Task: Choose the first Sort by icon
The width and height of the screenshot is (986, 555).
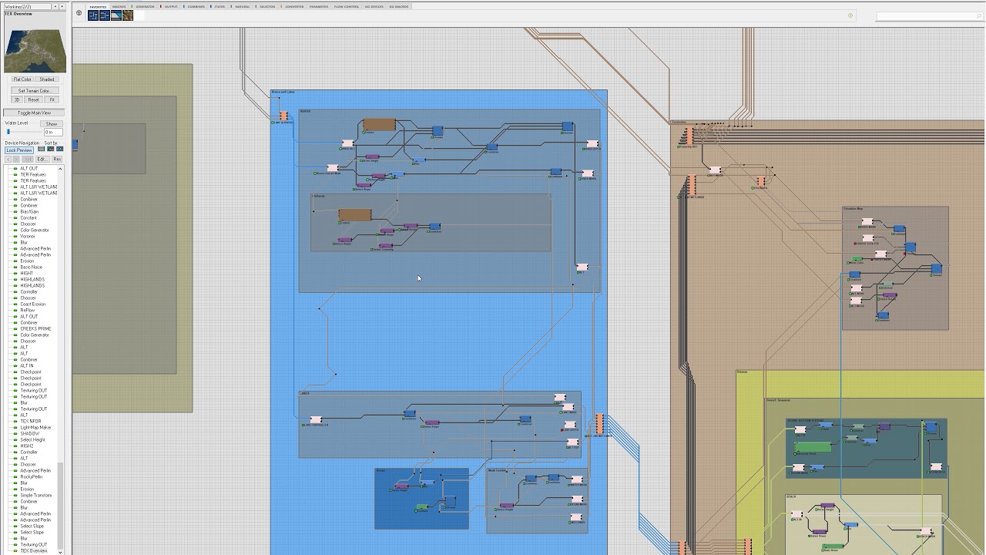Action: click(42, 150)
